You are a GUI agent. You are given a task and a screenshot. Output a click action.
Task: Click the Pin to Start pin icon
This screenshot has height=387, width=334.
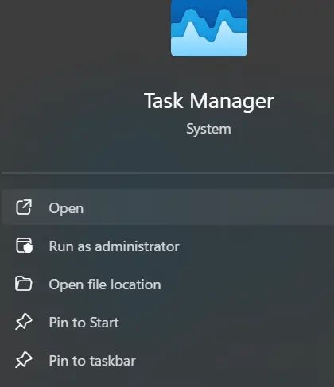[x=24, y=322]
